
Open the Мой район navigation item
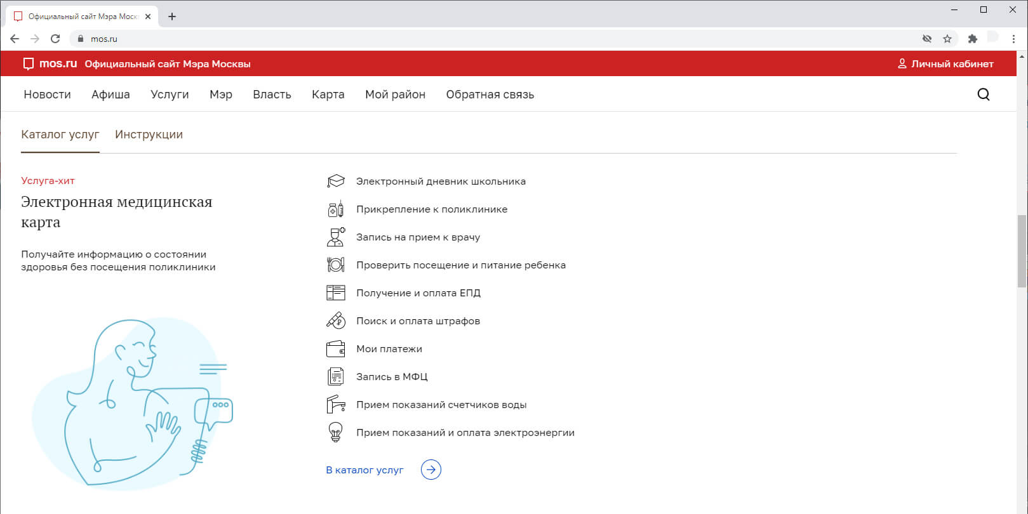pyautogui.click(x=395, y=95)
